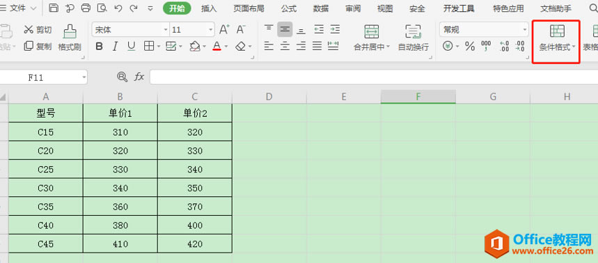The image size is (598, 263).
Task: Click 合并居中 merge and center
Action: 372,38
